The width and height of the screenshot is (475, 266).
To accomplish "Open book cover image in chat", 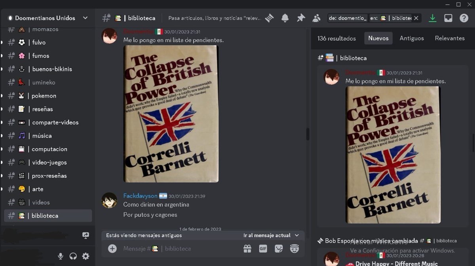I will tap(171, 114).
